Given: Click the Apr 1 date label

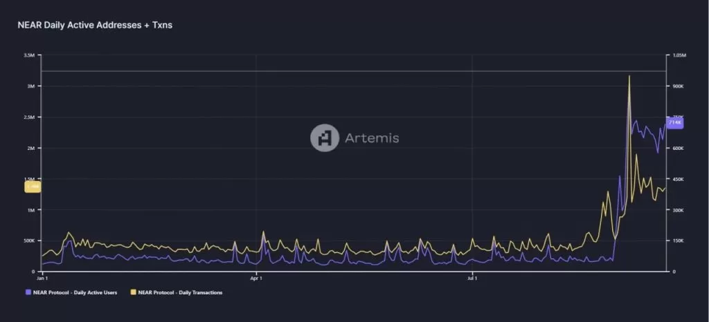Looking at the screenshot, I should click(256, 278).
